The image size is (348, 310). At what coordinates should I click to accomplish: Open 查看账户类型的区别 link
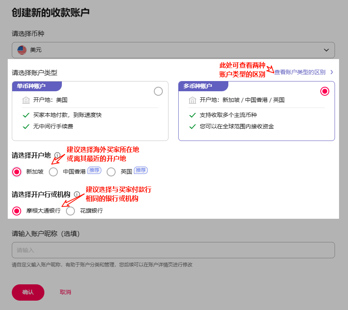300,72
